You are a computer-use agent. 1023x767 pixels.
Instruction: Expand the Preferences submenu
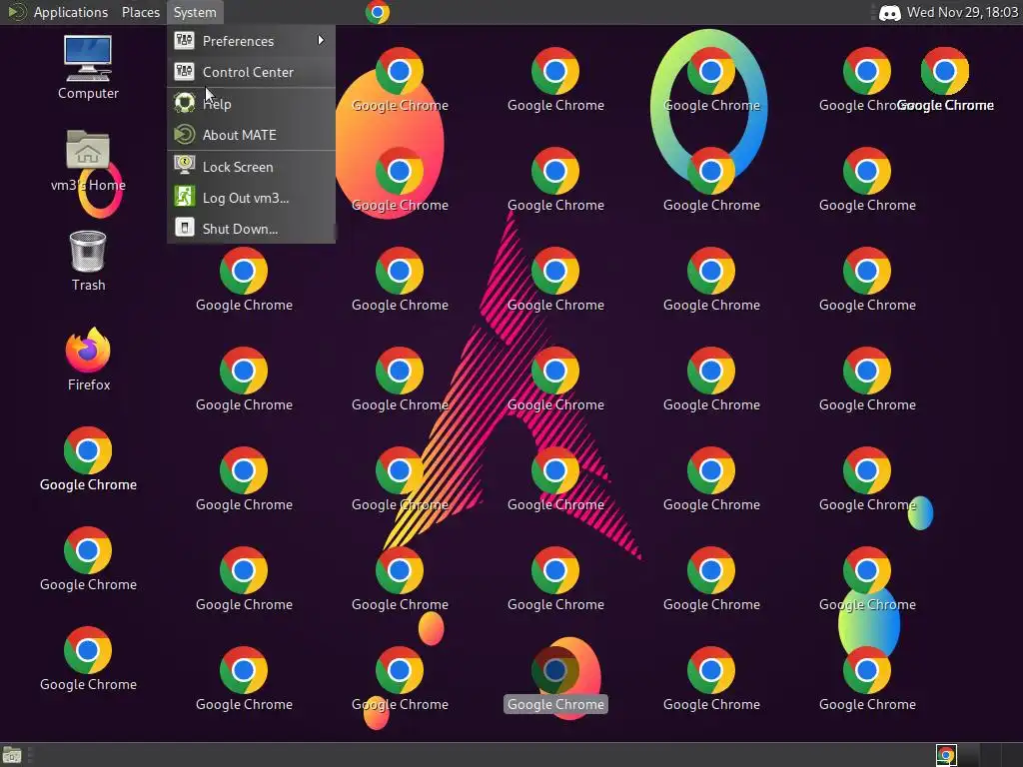click(251, 41)
